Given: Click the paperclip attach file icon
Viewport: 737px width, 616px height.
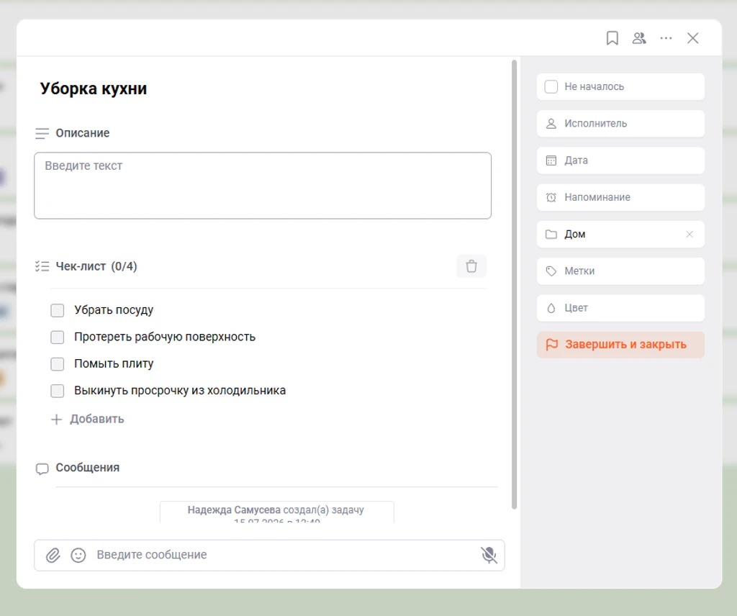Looking at the screenshot, I should (x=53, y=555).
